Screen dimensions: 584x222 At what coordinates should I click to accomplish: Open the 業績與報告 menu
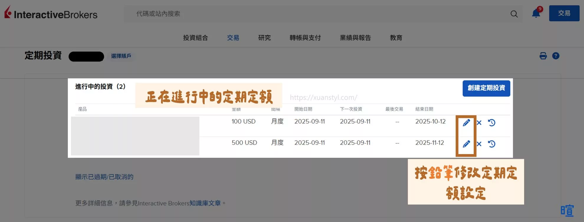[355, 38]
